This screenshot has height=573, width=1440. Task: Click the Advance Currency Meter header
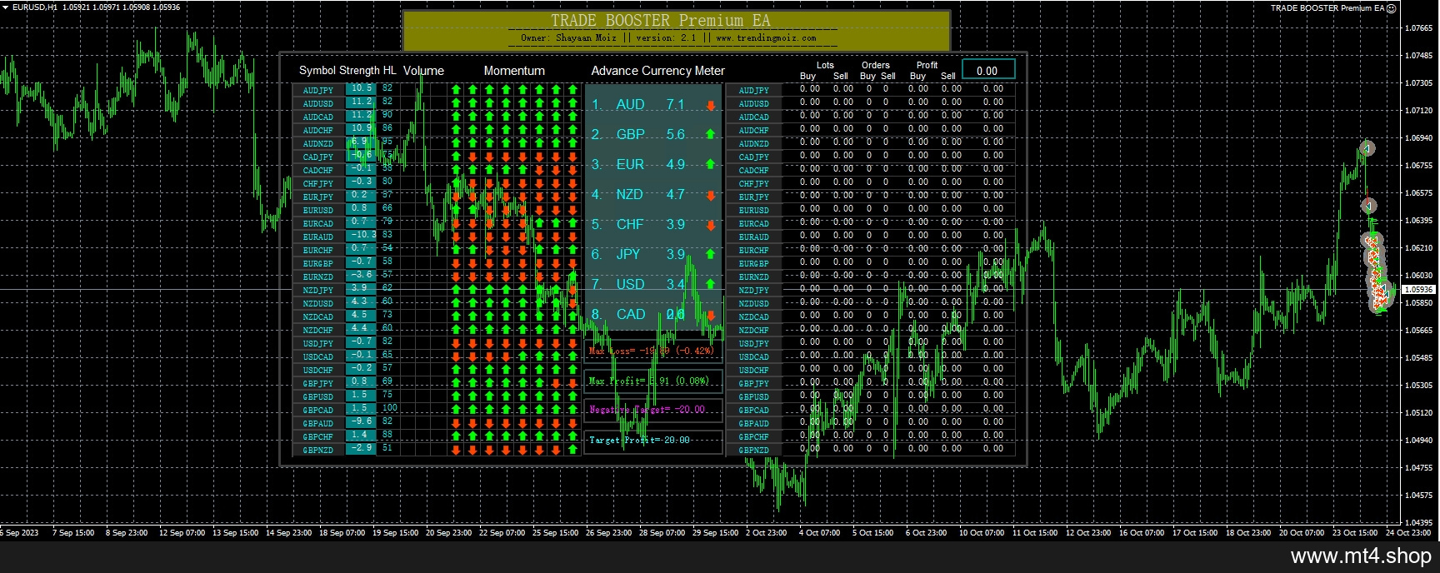657,71
